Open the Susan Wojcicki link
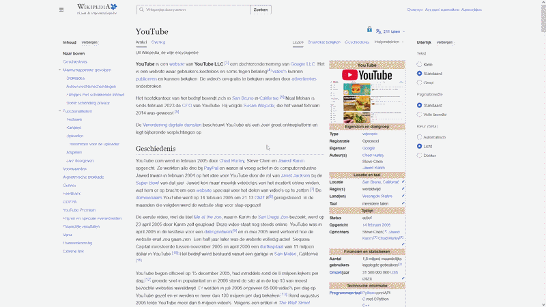 [259, 106]
